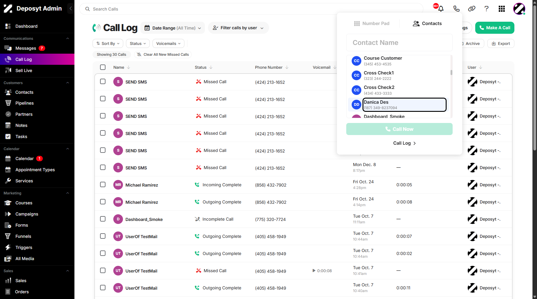The image size is (537, 299).
Task: Toggle the select-all checkbox in table header
Action: [x=103, y=67]
